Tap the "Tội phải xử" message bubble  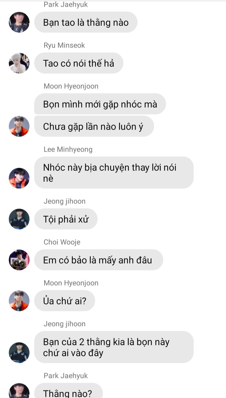click(66, 219)
